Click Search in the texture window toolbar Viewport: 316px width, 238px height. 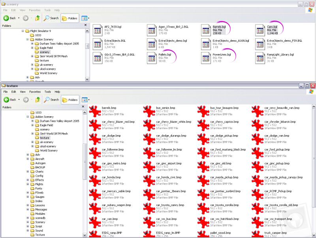tap(51, 100)
